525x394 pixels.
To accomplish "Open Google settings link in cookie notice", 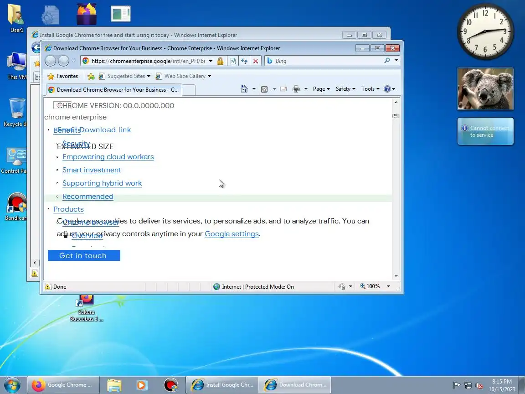I will 232,234.
